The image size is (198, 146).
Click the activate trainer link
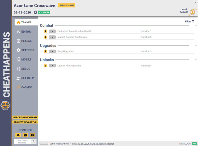(x=93, y=143)
